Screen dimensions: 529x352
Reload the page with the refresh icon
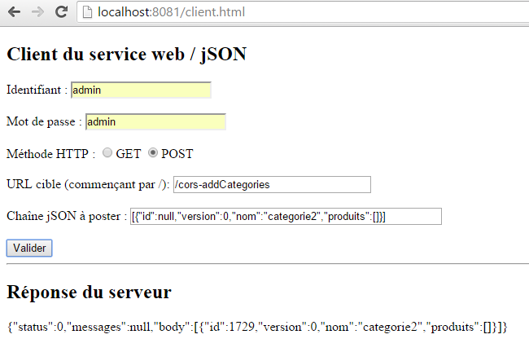point(61,12)
